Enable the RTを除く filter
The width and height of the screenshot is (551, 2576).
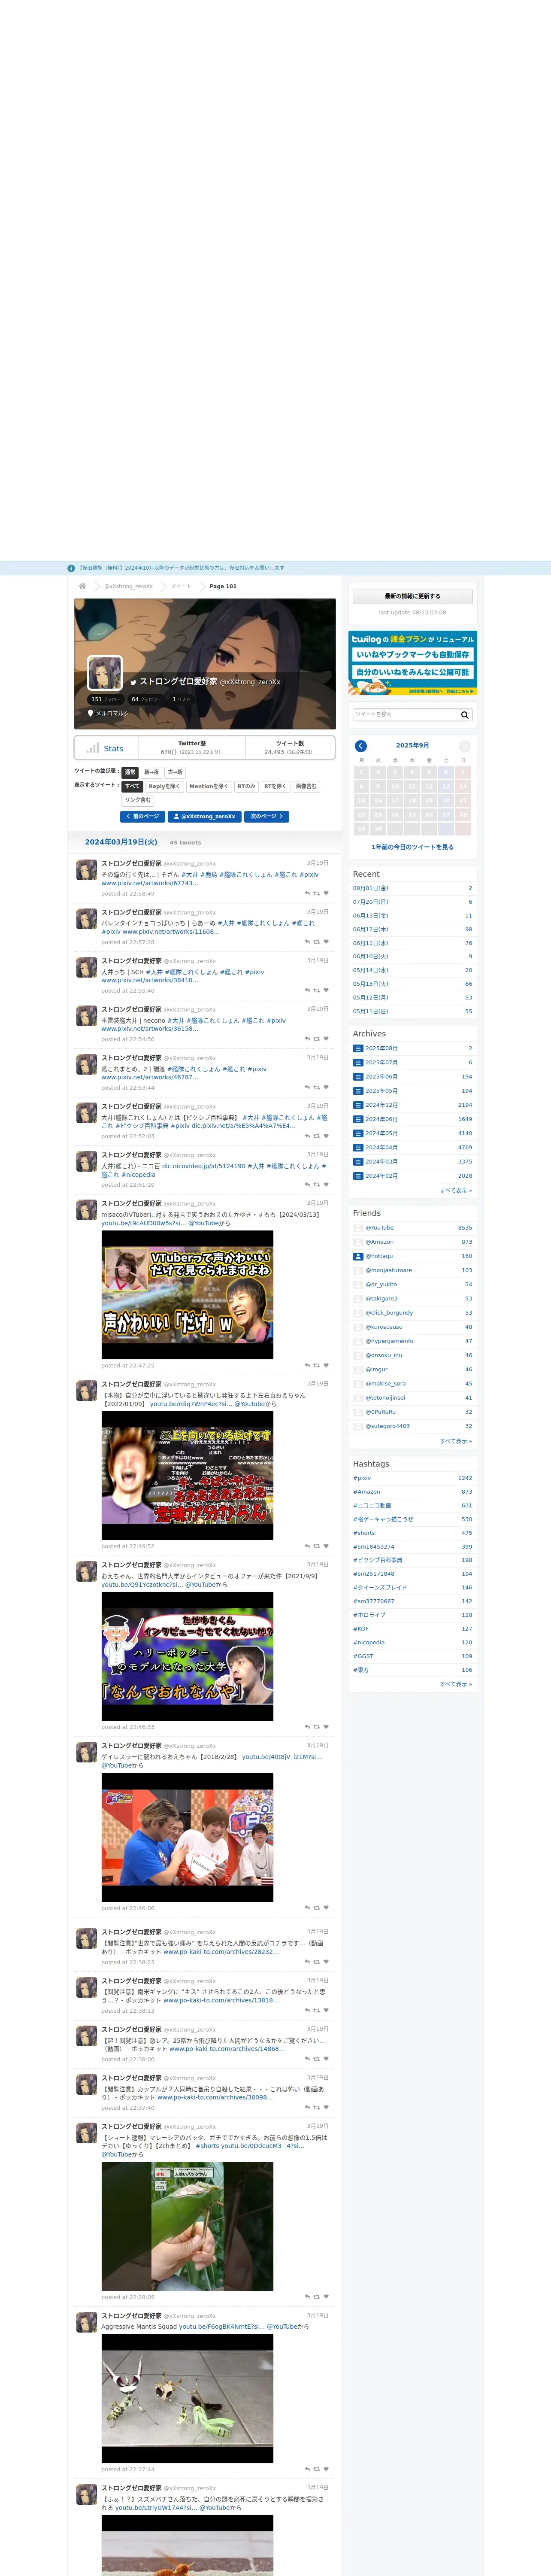point(275,786)
